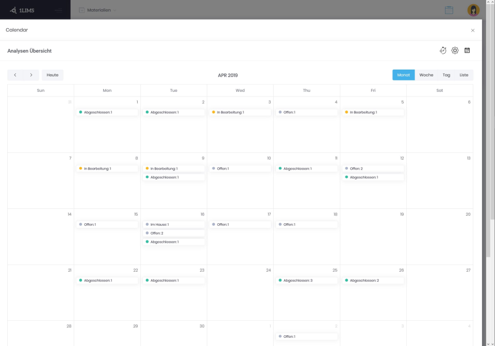Switch to the Liste view
Image resolution: width=495 pixels, height=346 pixels.
[x=464, y=75]
